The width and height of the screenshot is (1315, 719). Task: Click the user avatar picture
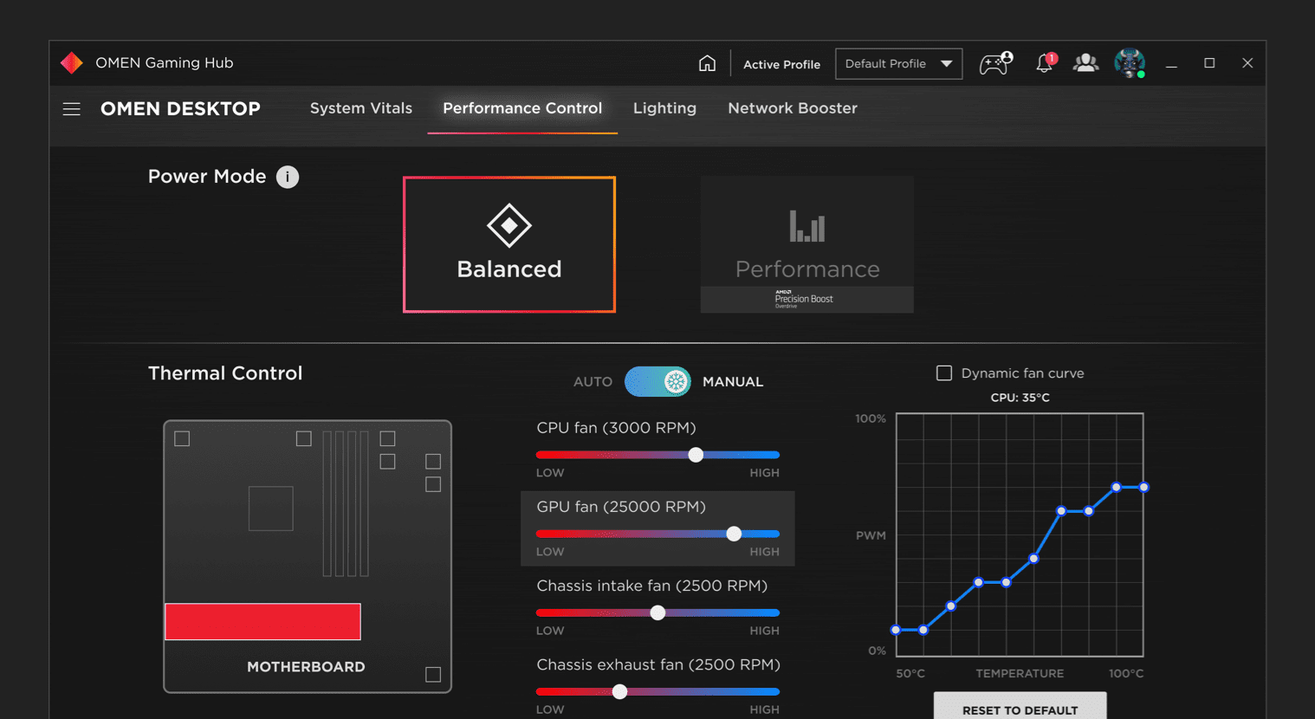point(1130,63)
